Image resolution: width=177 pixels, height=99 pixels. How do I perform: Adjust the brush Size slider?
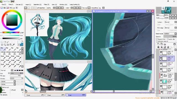pyautogui.click(x=17, y=73)
